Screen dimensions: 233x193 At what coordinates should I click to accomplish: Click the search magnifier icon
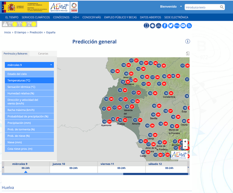click(222, 7)
